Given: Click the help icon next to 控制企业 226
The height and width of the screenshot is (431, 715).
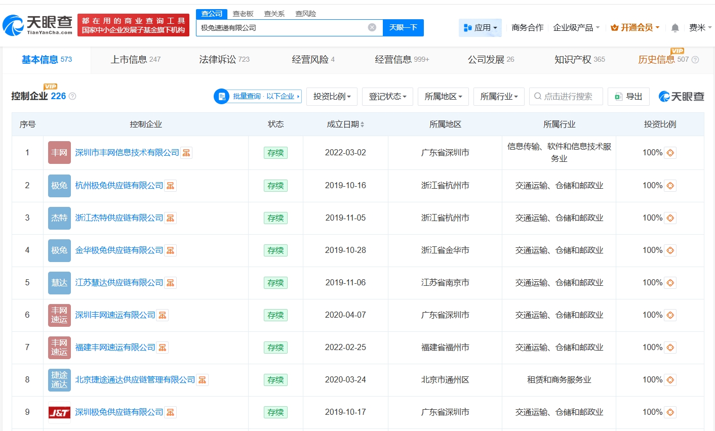Looking at the screenshot, I should click(x=72, y=96).
